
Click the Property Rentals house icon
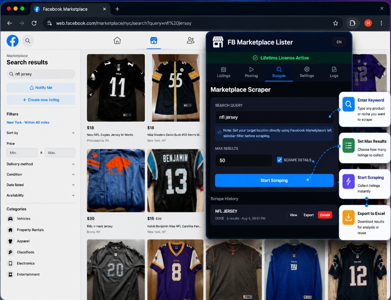tap(10, 230)
